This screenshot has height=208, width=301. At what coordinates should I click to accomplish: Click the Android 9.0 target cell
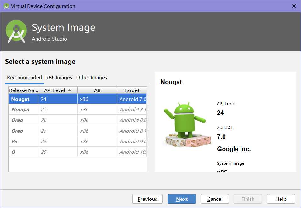coord(132,141)
